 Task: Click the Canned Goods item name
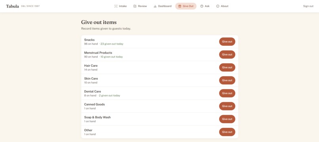coord(95,104)
